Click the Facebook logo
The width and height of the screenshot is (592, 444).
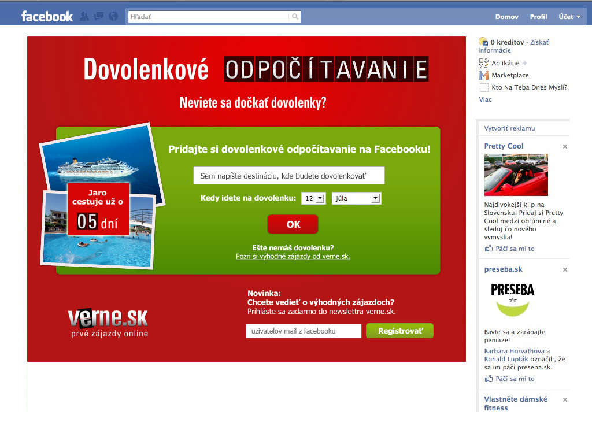(x=47, y=17)
